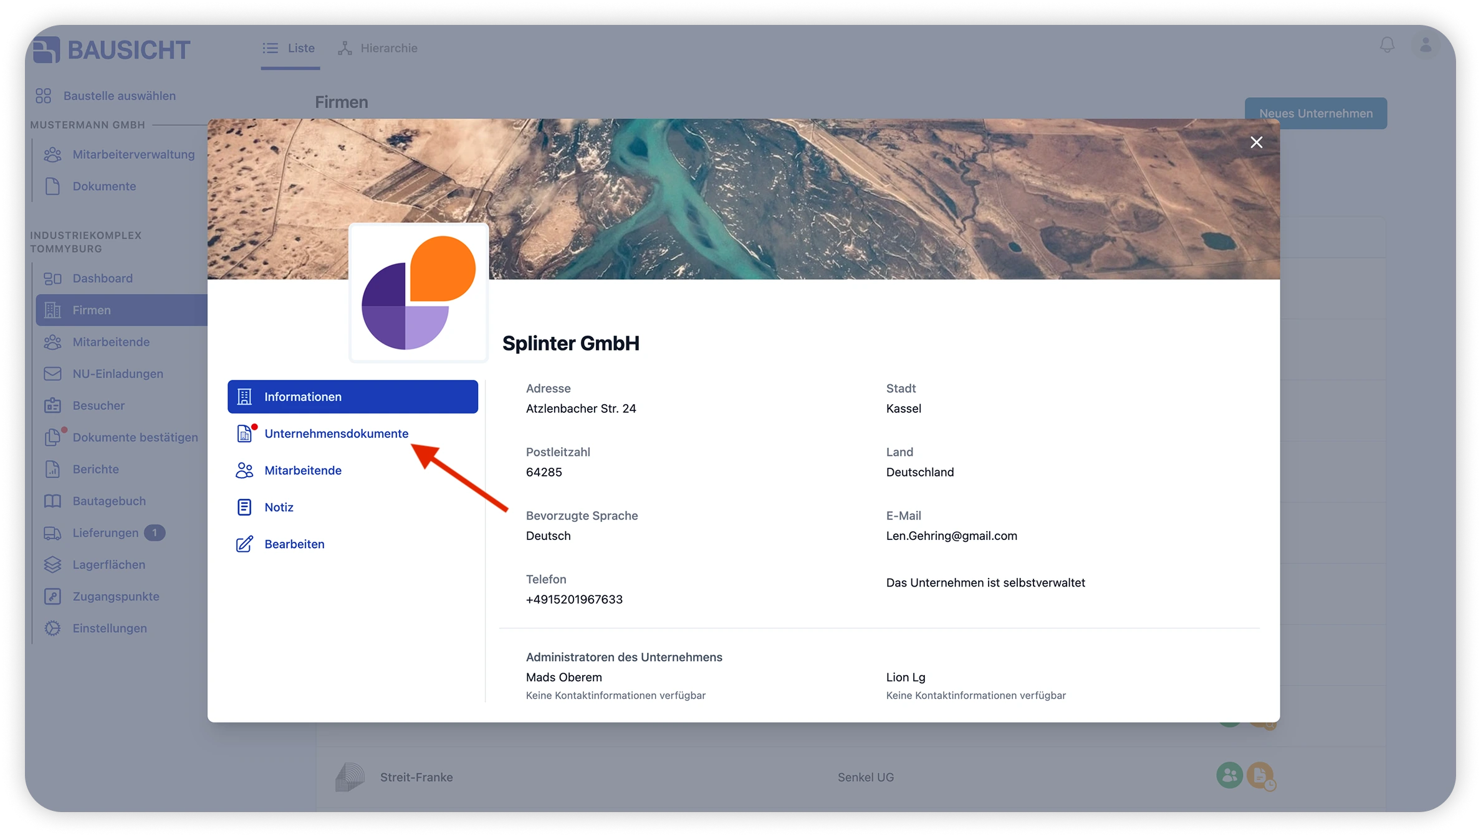Open the notifications bell
1481x837 pixels.
tap(1387, 45)
